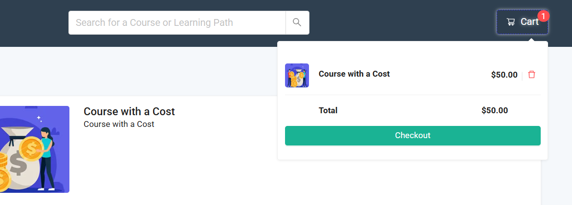Click the shopping cart icon in header
The height and width of the screenshot is (205, 572).
(511, 22)
